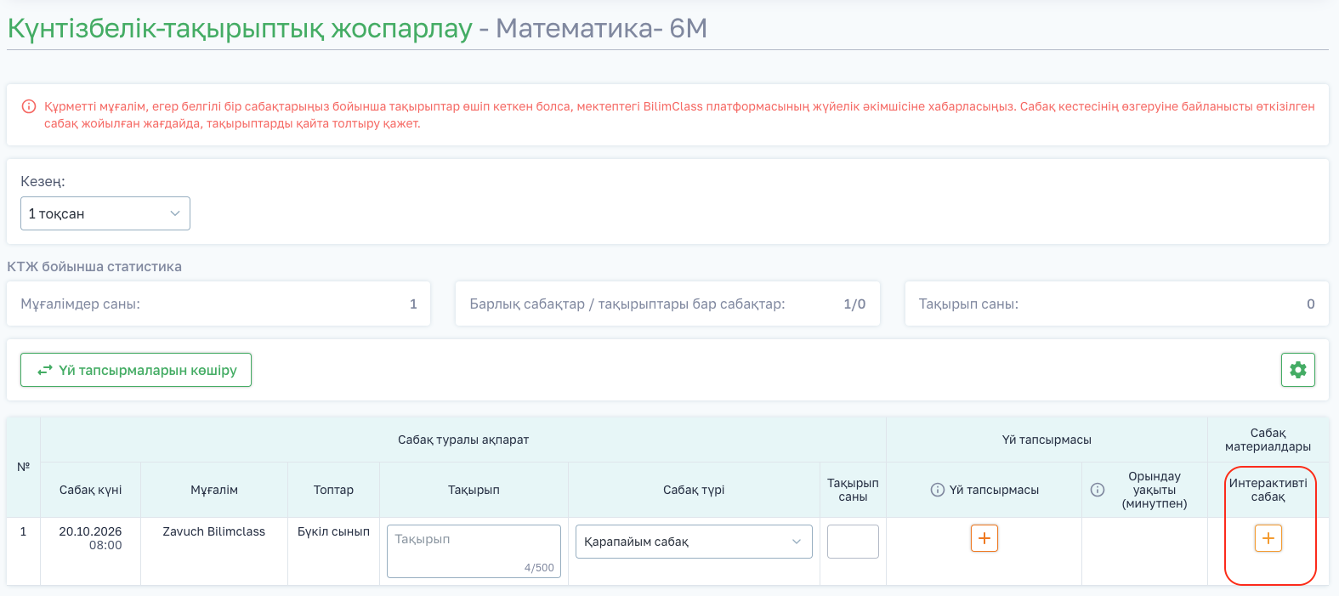Click the Мұғалімдер саны statistic card
This screenshot has width=1339, height=596.
pyautogui.click(x=218, y=304)
